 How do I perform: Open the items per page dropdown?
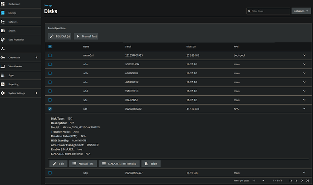[258, 180]
